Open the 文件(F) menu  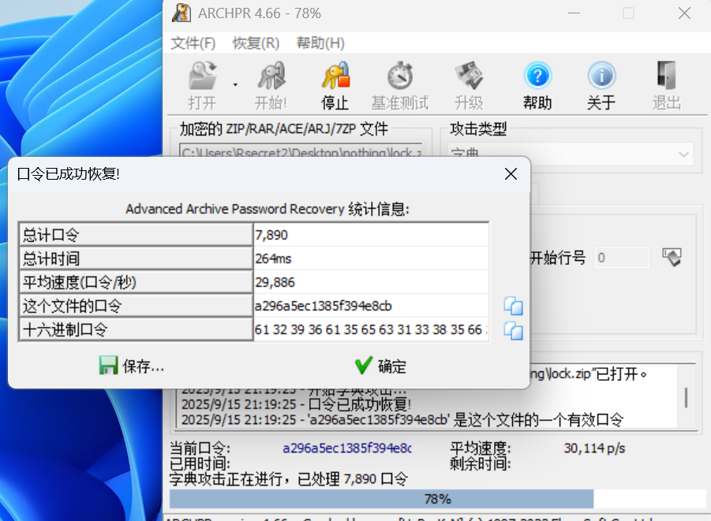(x=193, y=43)
